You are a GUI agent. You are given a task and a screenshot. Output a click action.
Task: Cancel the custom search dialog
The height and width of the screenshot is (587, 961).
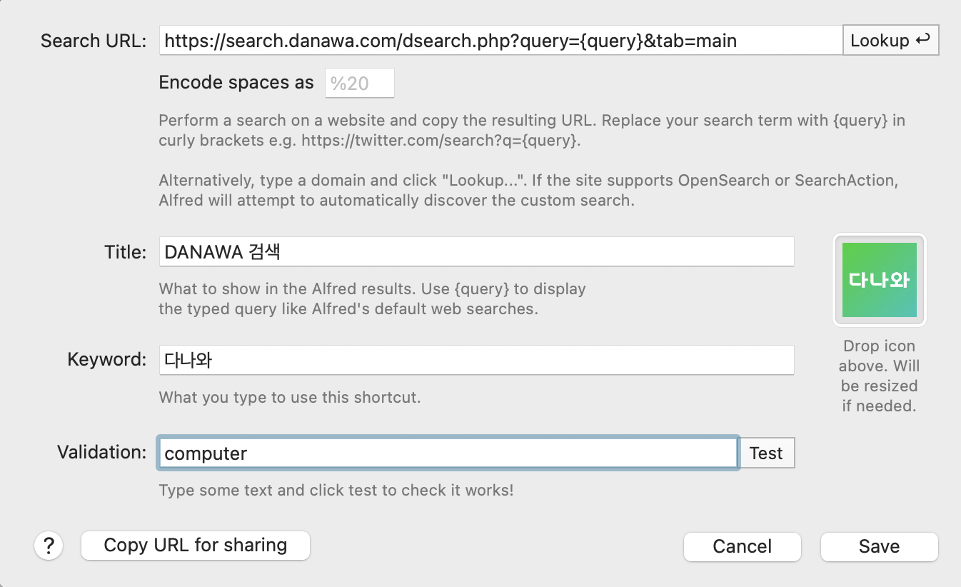(x=743, y=546)
